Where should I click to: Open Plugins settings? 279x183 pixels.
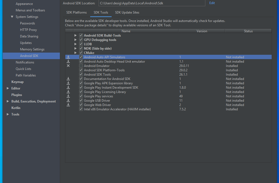pyautogui.click(x=17, y=95)
